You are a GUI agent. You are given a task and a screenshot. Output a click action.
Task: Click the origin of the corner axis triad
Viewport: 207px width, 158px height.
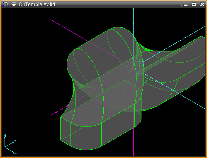pyautogui.click(x=5, y=147)
